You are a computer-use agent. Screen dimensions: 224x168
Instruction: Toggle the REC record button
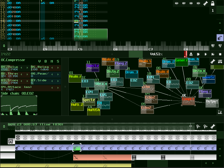point(191,54)
